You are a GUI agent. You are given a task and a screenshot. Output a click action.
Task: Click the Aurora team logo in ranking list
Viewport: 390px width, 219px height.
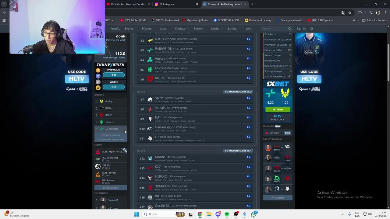pos(150,60)
